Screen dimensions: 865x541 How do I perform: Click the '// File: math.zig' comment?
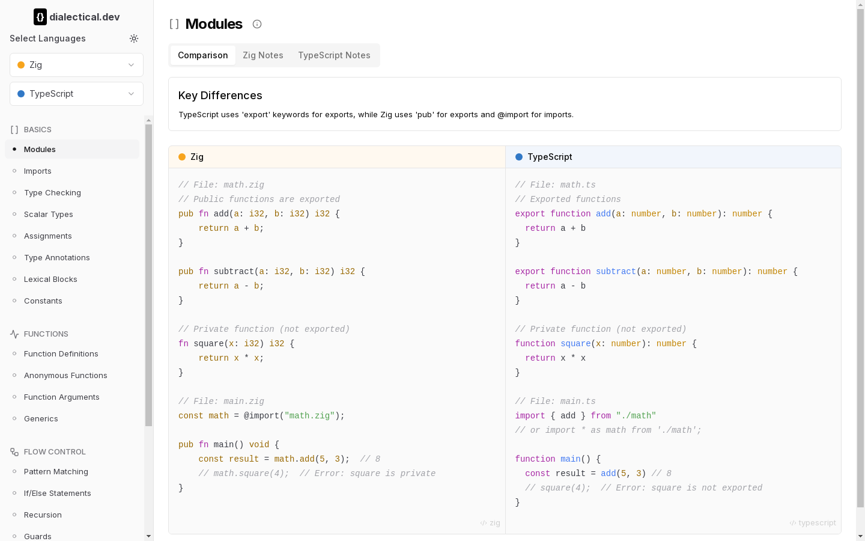[x=221, y=185]
